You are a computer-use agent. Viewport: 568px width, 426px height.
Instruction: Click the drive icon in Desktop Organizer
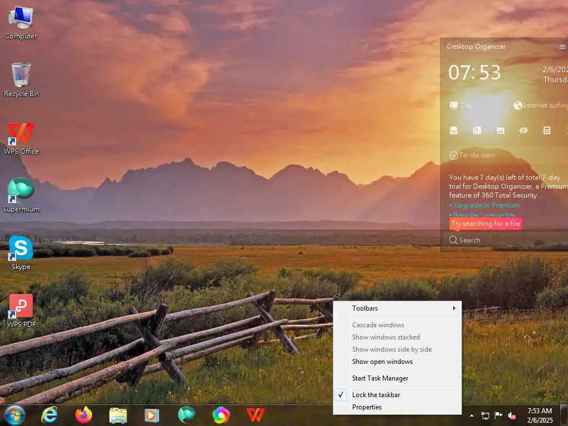(x=454, y=130)
